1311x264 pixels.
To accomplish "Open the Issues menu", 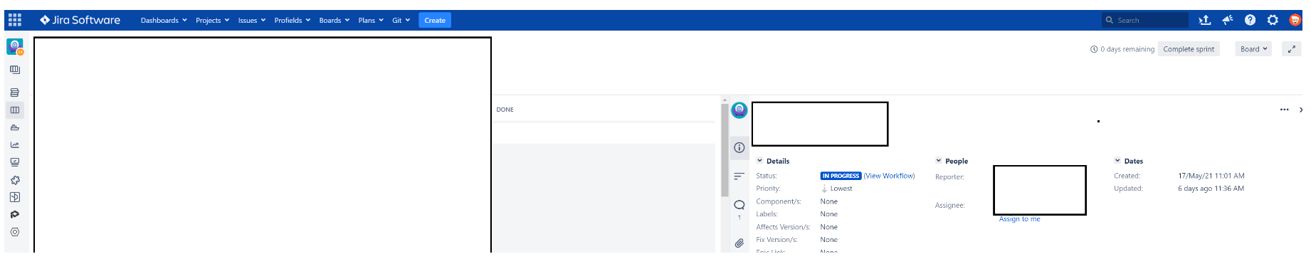I will (252, 20).
